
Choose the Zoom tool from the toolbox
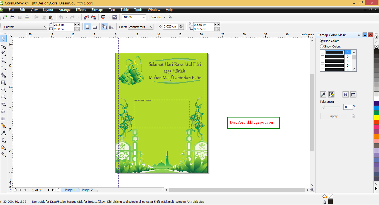[x=3, y=60]
